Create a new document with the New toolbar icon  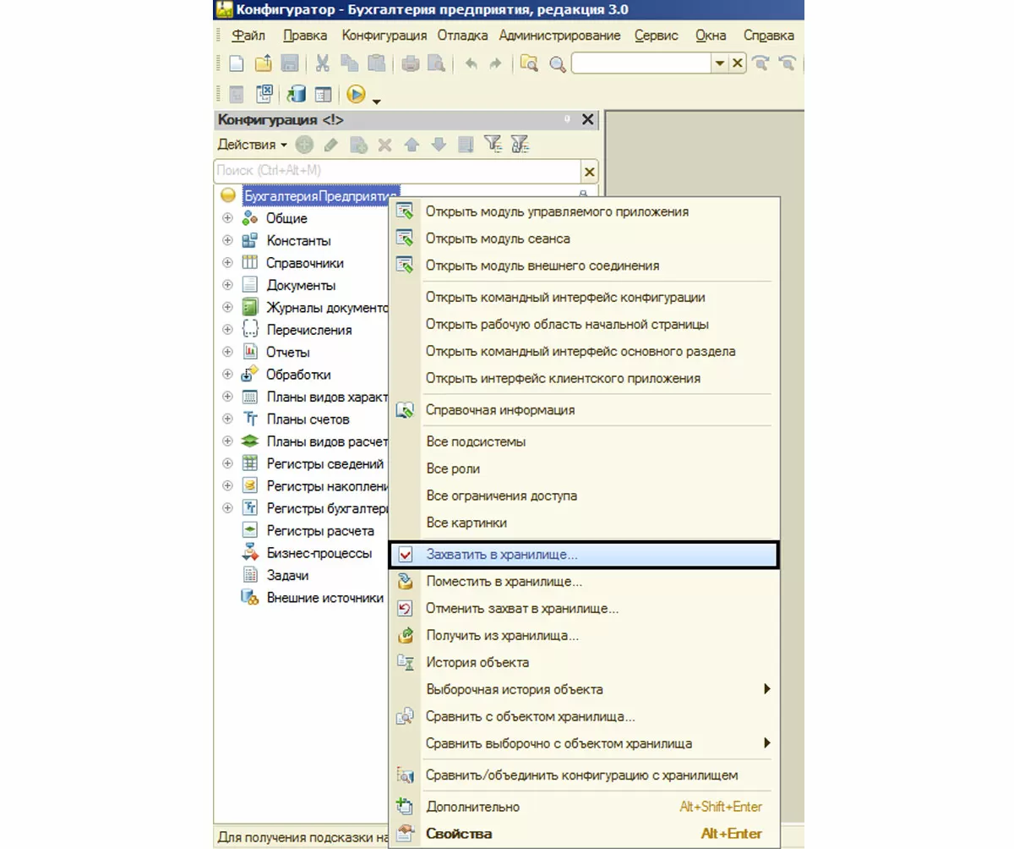237,63
